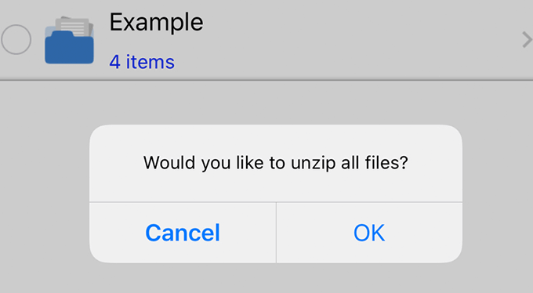Image resolution: width=533 pixels, height=293 pixels.
Task: Open the folder named Example
Action: (266, 40)
